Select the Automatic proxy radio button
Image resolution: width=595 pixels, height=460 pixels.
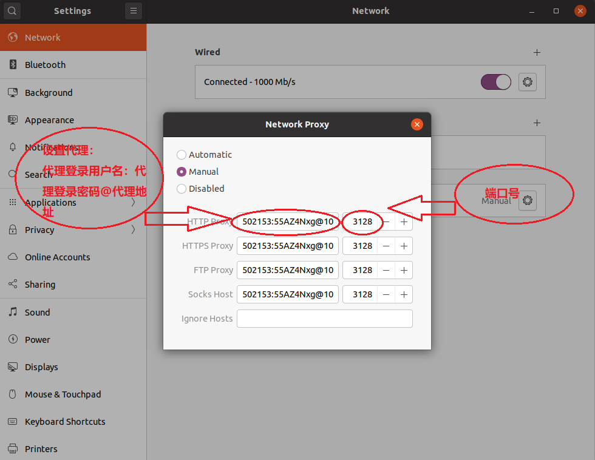coord(182,155)
